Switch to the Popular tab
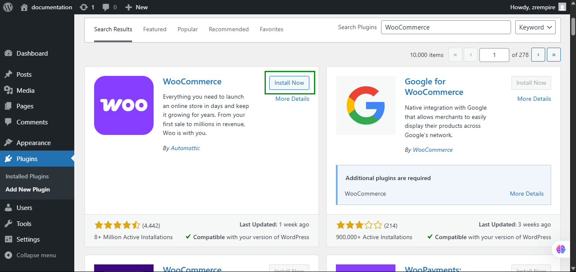576x272 pixels. coord(187,30)
